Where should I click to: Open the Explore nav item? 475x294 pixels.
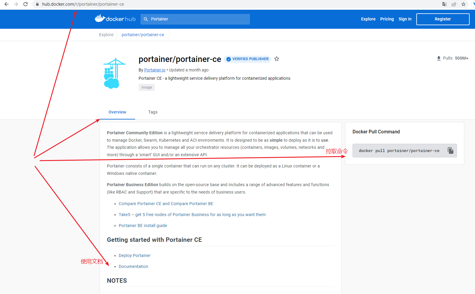point(368,19)
